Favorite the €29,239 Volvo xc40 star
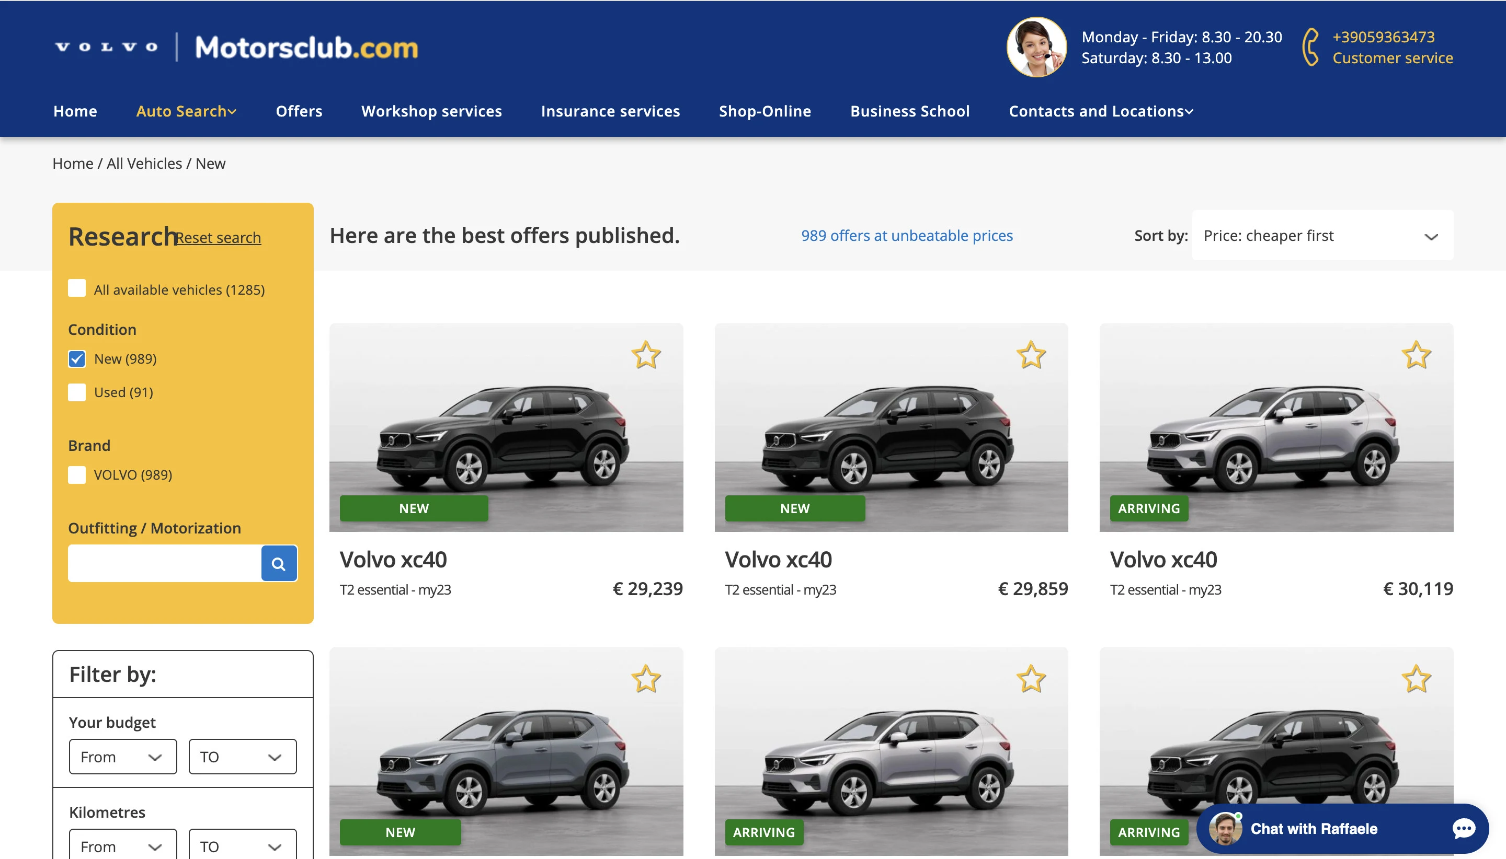This screenshot has height=859, width=1506. pos(646,355)
